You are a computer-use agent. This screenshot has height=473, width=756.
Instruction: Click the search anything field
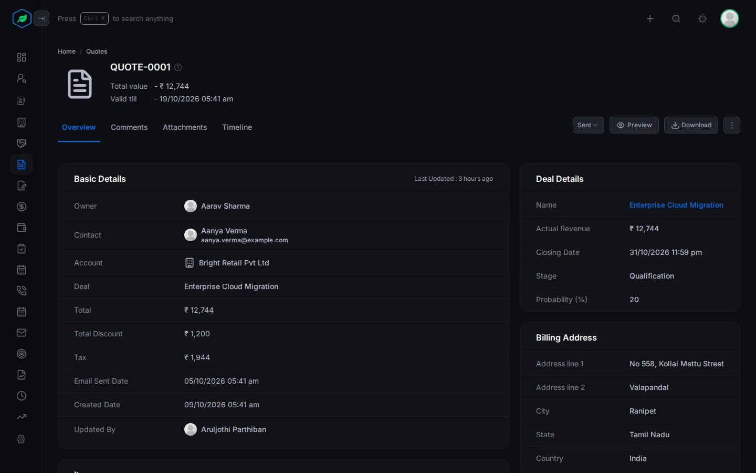coord(115,18)
